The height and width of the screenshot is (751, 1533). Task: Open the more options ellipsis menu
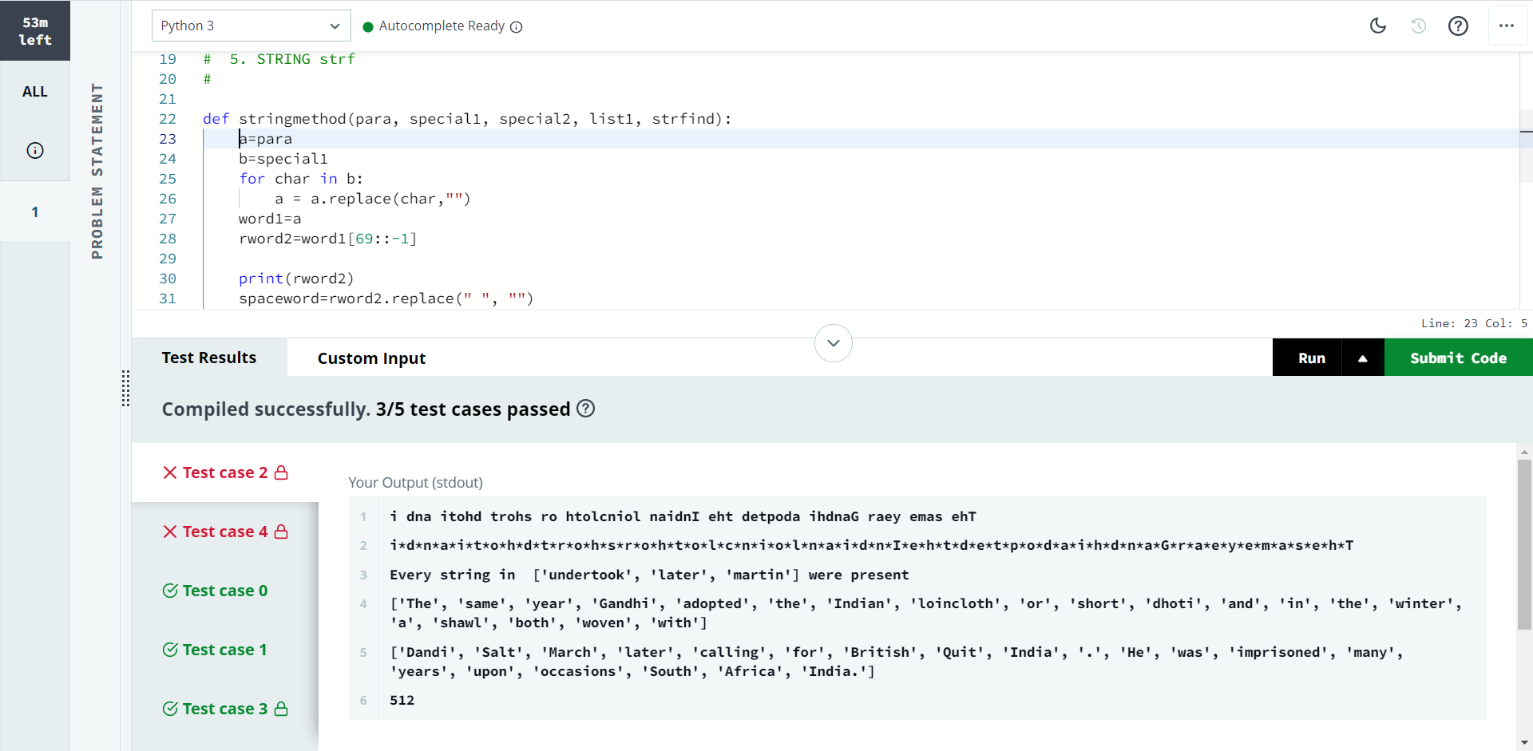click(x=1507, y=26)
